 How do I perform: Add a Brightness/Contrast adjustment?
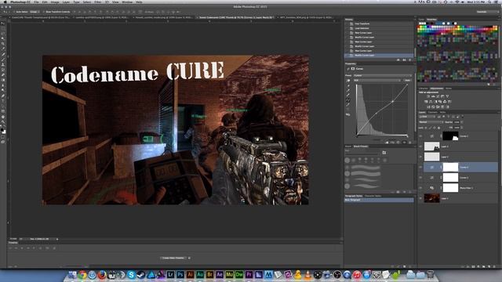click(x=428, y=96)
